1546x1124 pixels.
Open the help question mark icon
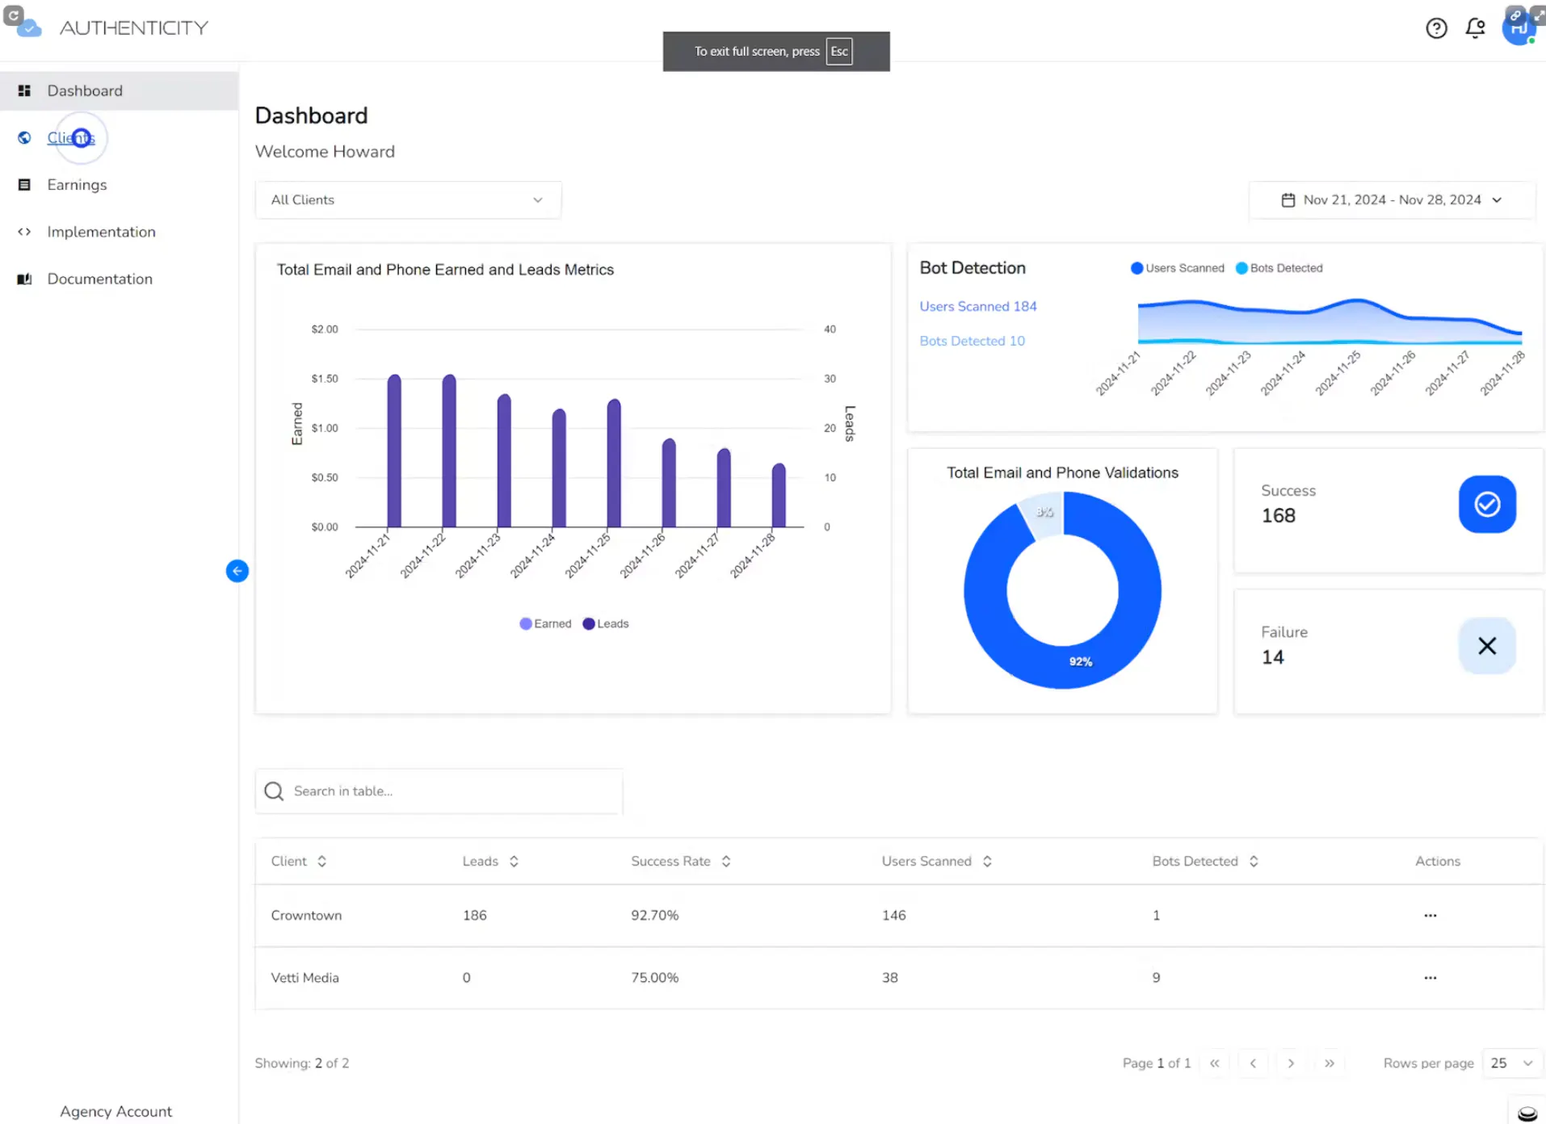tap(1436, 28)
